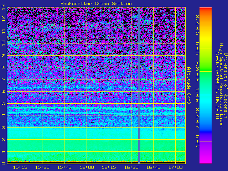Screen dimensions: 228x171
Task: Click the altitude label 2
Action: click(x=4, y=139)
